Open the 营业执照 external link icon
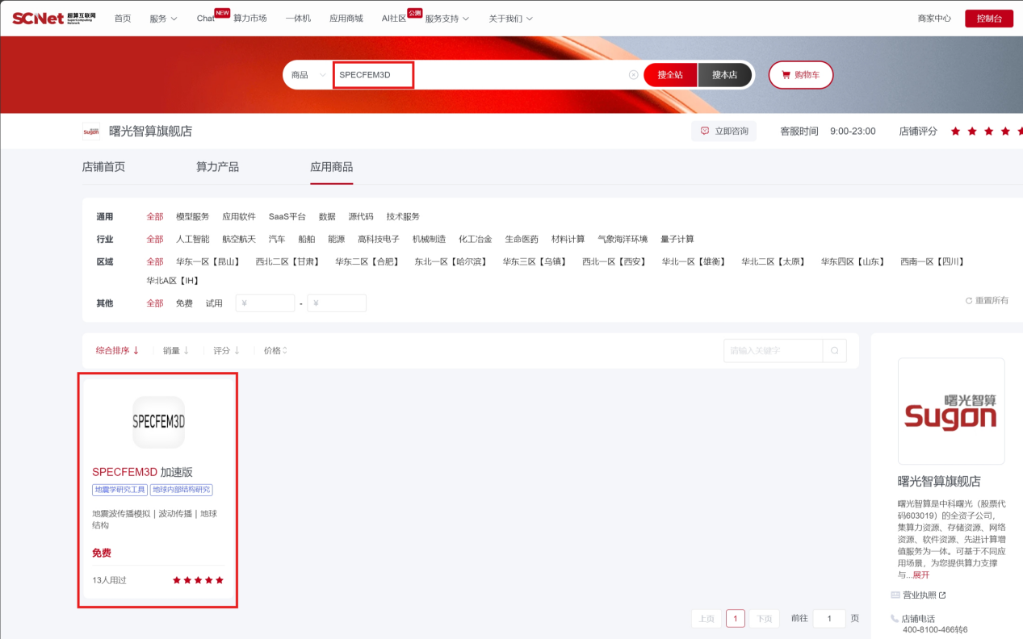Viewport: 1023px width, 639px height. point(941,595)
